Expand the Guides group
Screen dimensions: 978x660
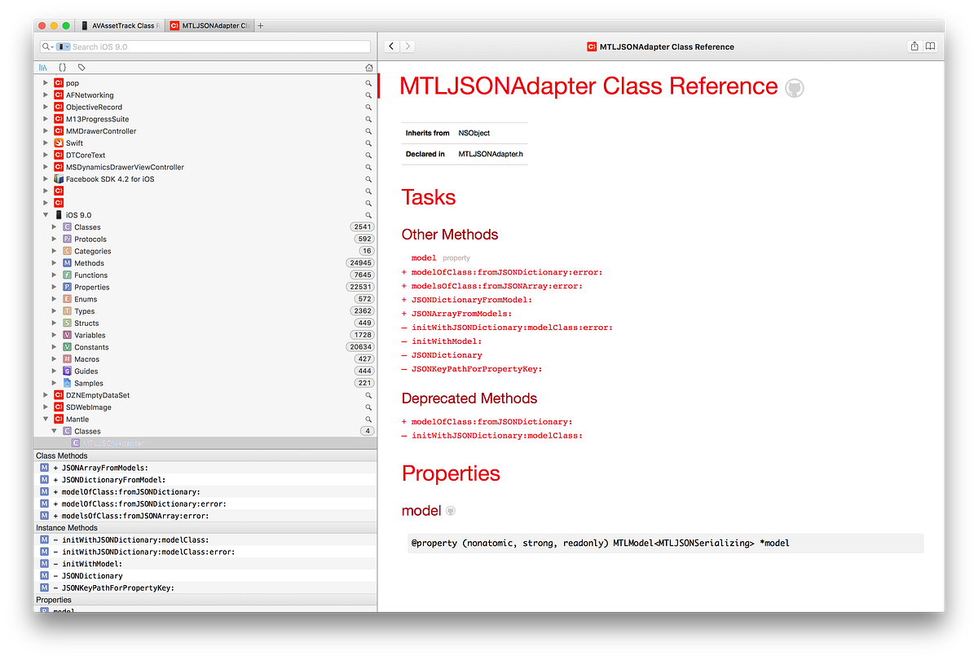pos(55,371)
